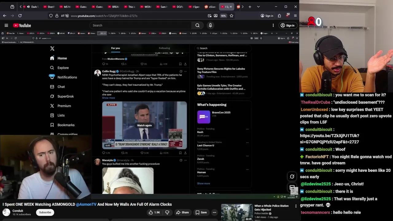
Task: Reload the page in the browser toolbar
Action: point(20,16)
